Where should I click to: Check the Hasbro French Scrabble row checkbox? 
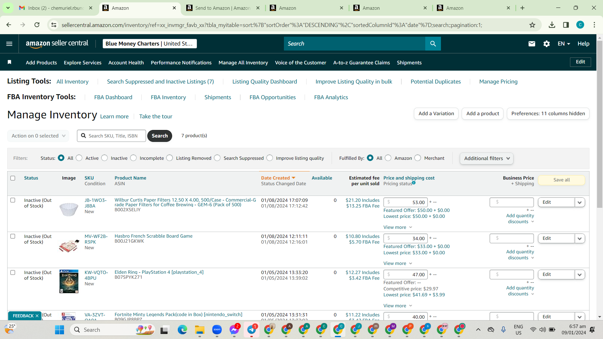pos(13,236)
